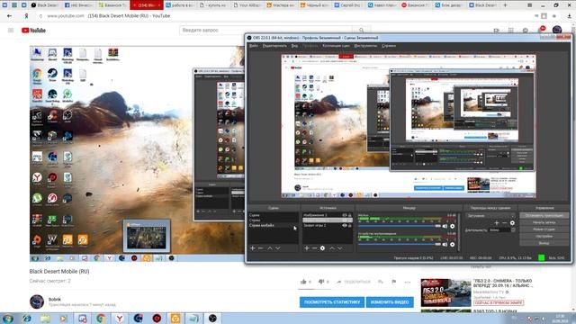This screenshot has width=576, height=324.
Task: Click ПОСМОТРЕТЬ СТАТИСТИКУ button
Action: pyautogui.click(x=332, y=302)
